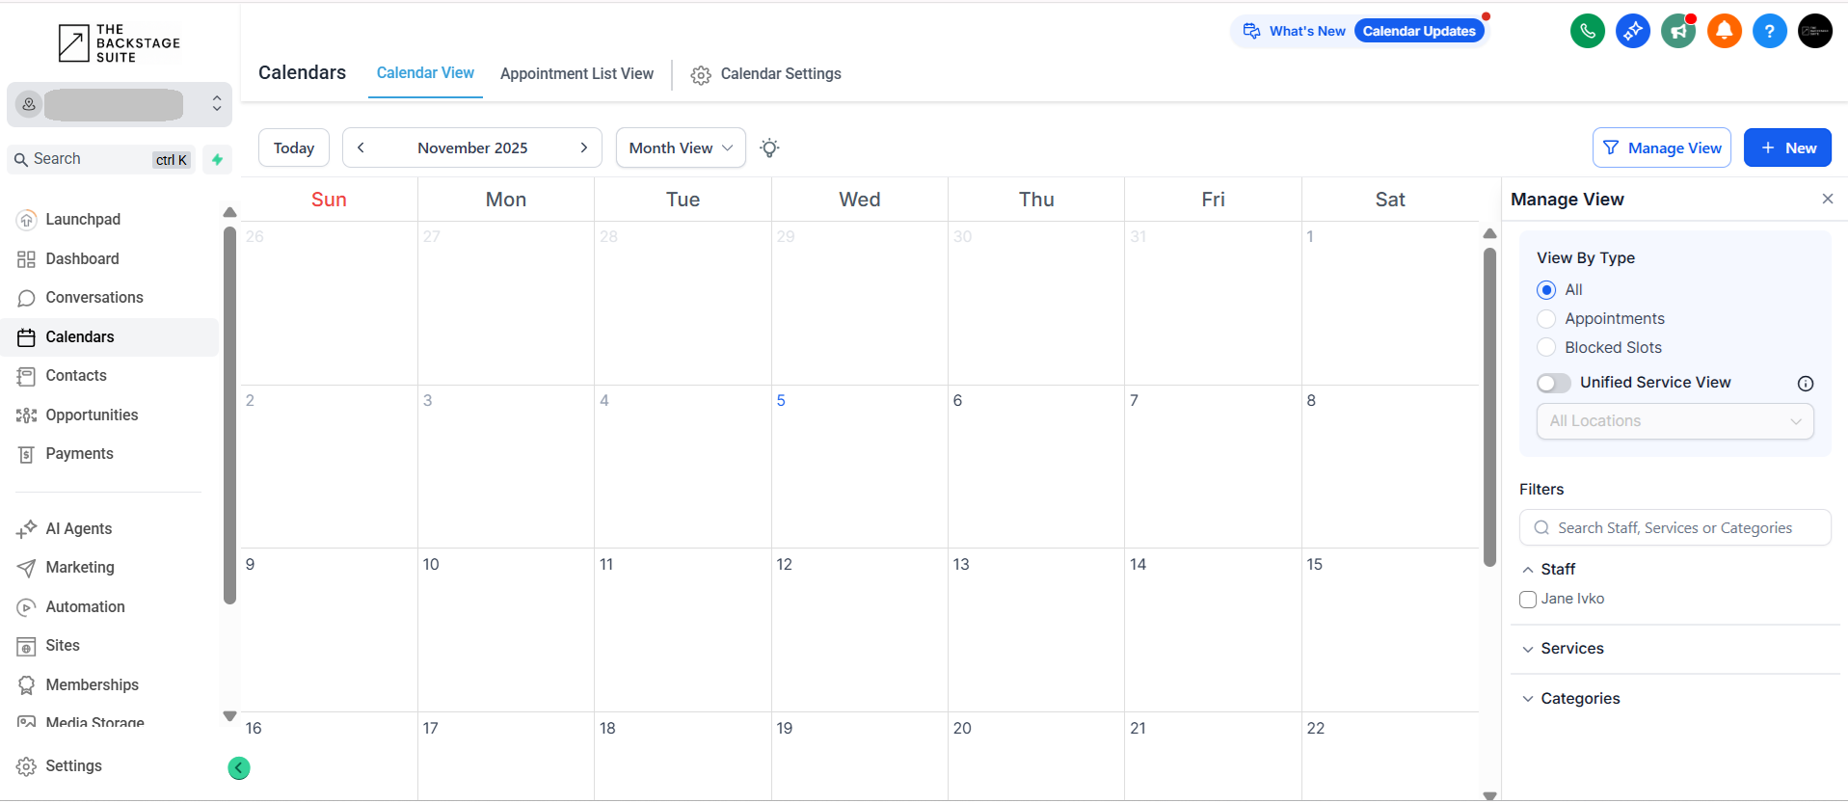Click the calendar vertical scrollbar thumb
Screen dimensions: 1848x803
[x=1489, y=407]
